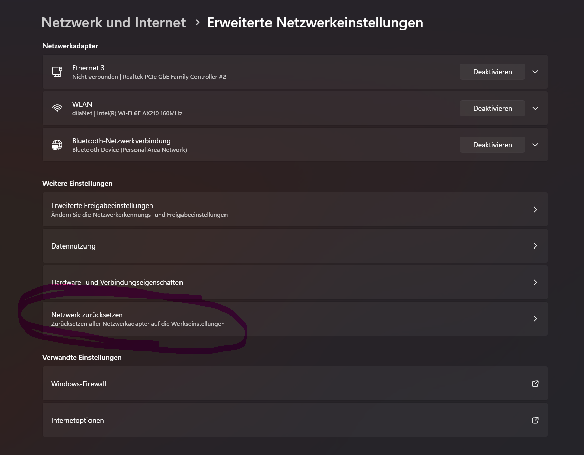Viewport: 584px width, 455px height.
Task: Expand the Ethernet 3 adapter details
Action: [535, 72]
